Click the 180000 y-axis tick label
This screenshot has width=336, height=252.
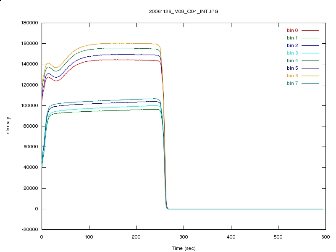coord(29,23)
